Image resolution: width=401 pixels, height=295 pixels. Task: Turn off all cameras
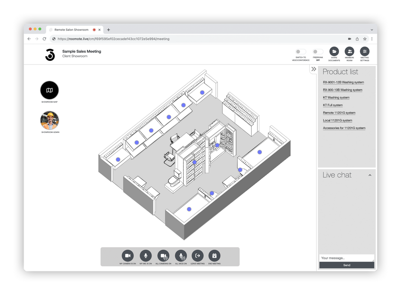click(x=163, y=256)
